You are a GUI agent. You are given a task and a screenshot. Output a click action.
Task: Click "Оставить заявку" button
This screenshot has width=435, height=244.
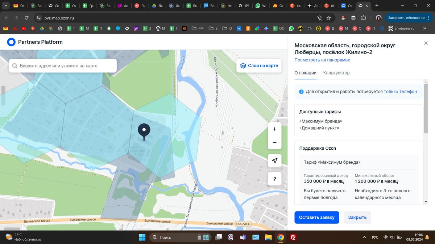click(x=317, y=217)
